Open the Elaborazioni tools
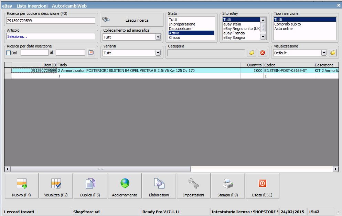This screenshot has height=216, width=342. 159,186
